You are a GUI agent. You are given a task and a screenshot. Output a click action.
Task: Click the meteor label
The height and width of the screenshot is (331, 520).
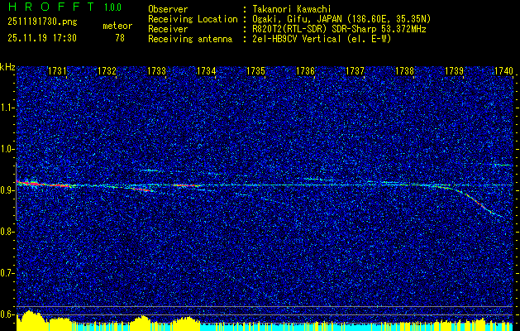(117, 26)
